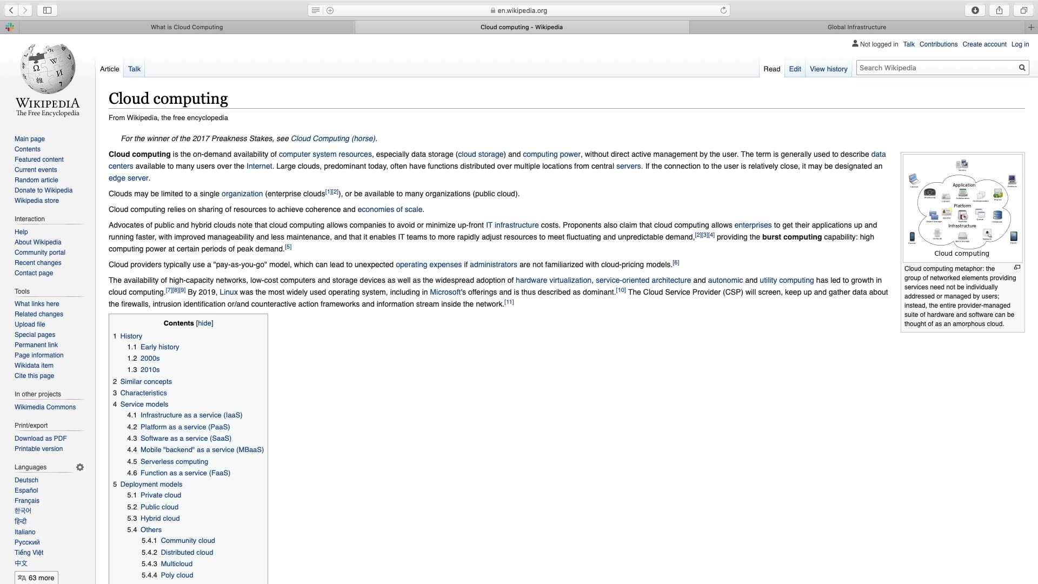Open the Safari downloads icon
Screen dimensions: 1038x584
point(975,10)
